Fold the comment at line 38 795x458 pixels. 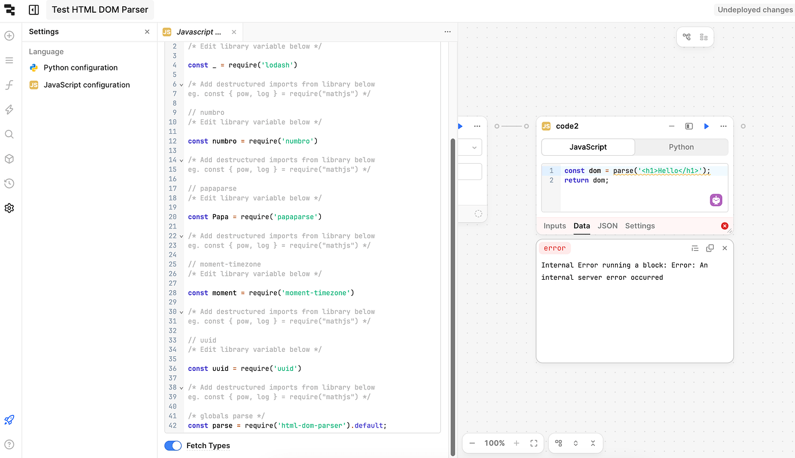(x=182, y=388)
